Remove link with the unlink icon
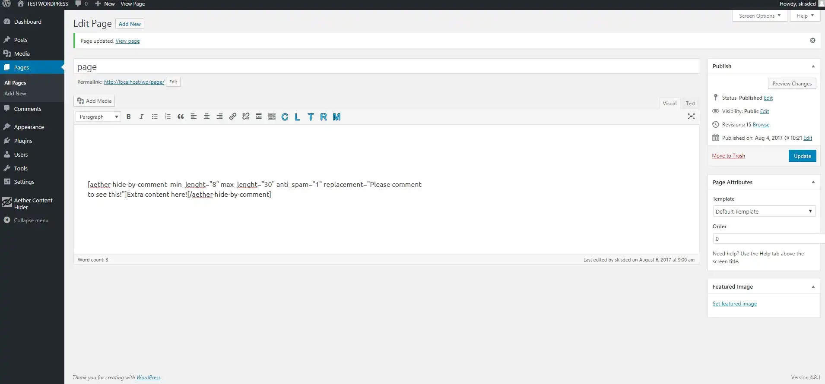This screenshot has width=825, height=384. coord(246,116)
